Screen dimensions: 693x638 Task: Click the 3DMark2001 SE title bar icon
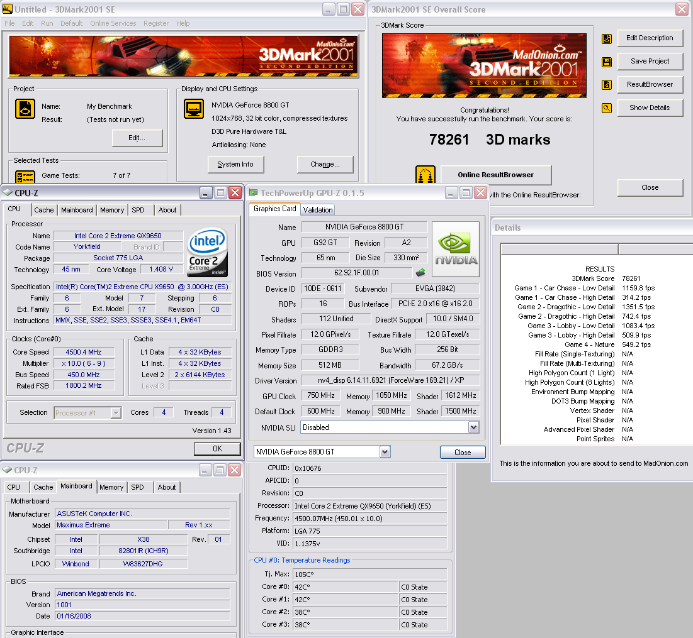click(x=8, y=9)
